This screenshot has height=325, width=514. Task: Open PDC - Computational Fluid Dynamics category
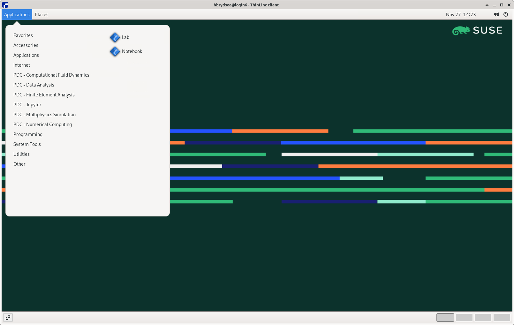coord(51,75)
